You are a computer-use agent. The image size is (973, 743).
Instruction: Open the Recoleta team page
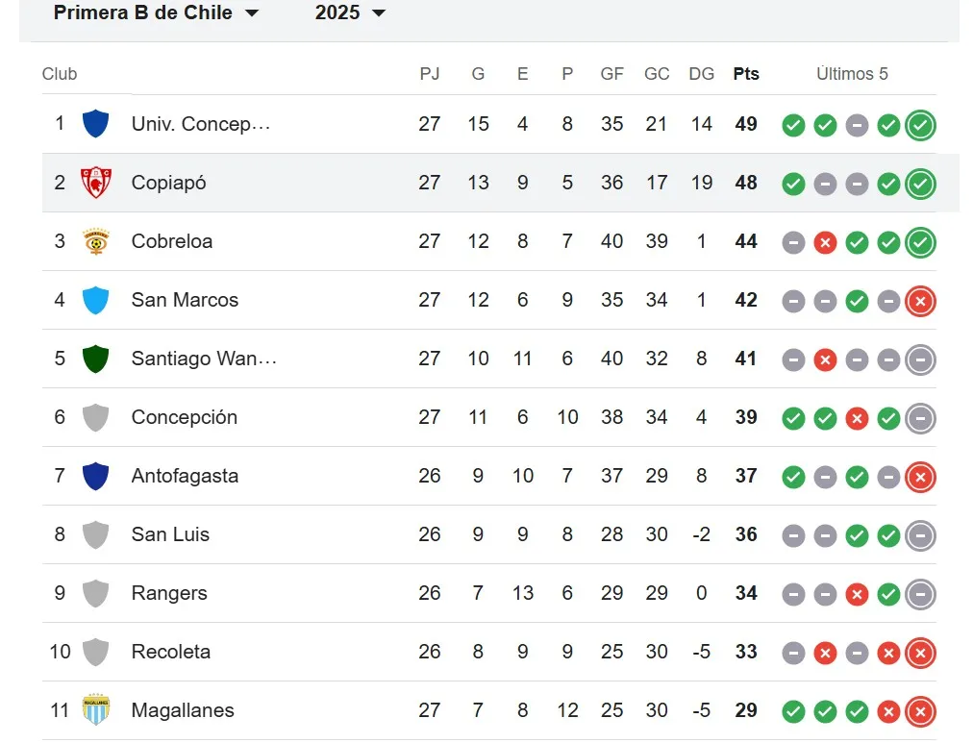[171, 652]
